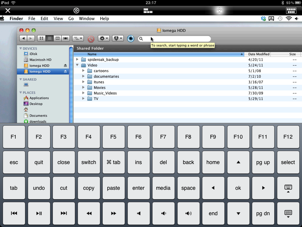Open the settings gear in top bar

pyautogui.click(x=76, y=11)
